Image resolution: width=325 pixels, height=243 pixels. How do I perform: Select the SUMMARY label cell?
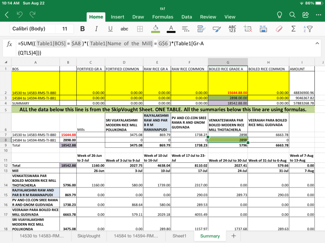point(35,103)
